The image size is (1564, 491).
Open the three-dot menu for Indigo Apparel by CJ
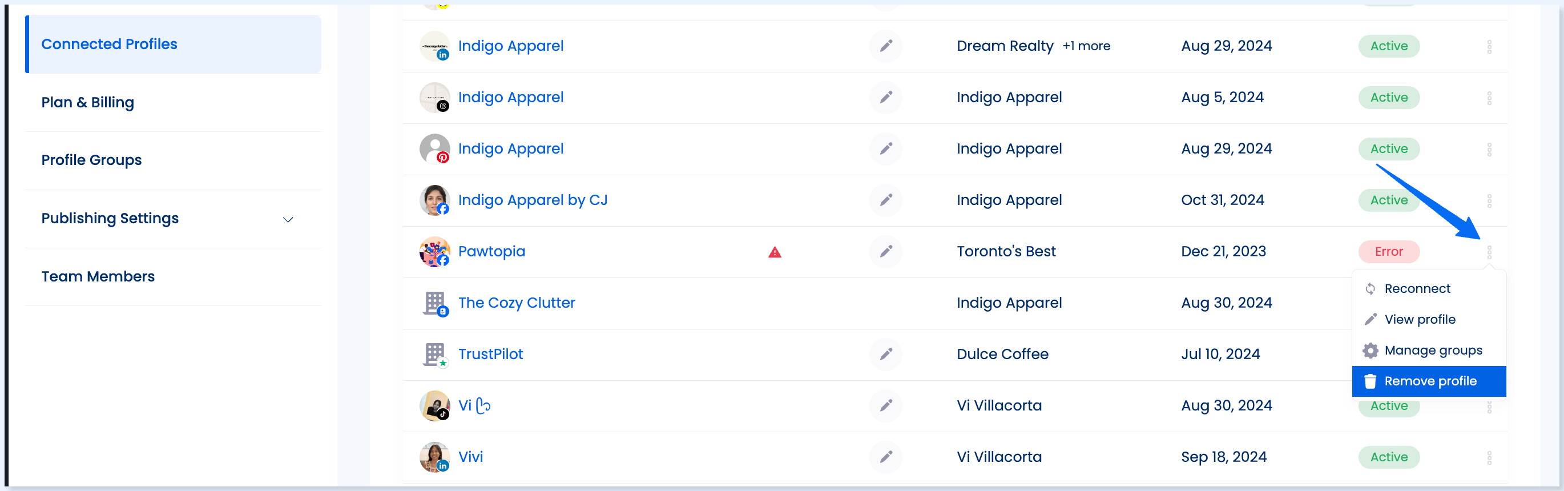pyautogui.click(x=1489, y=200)
